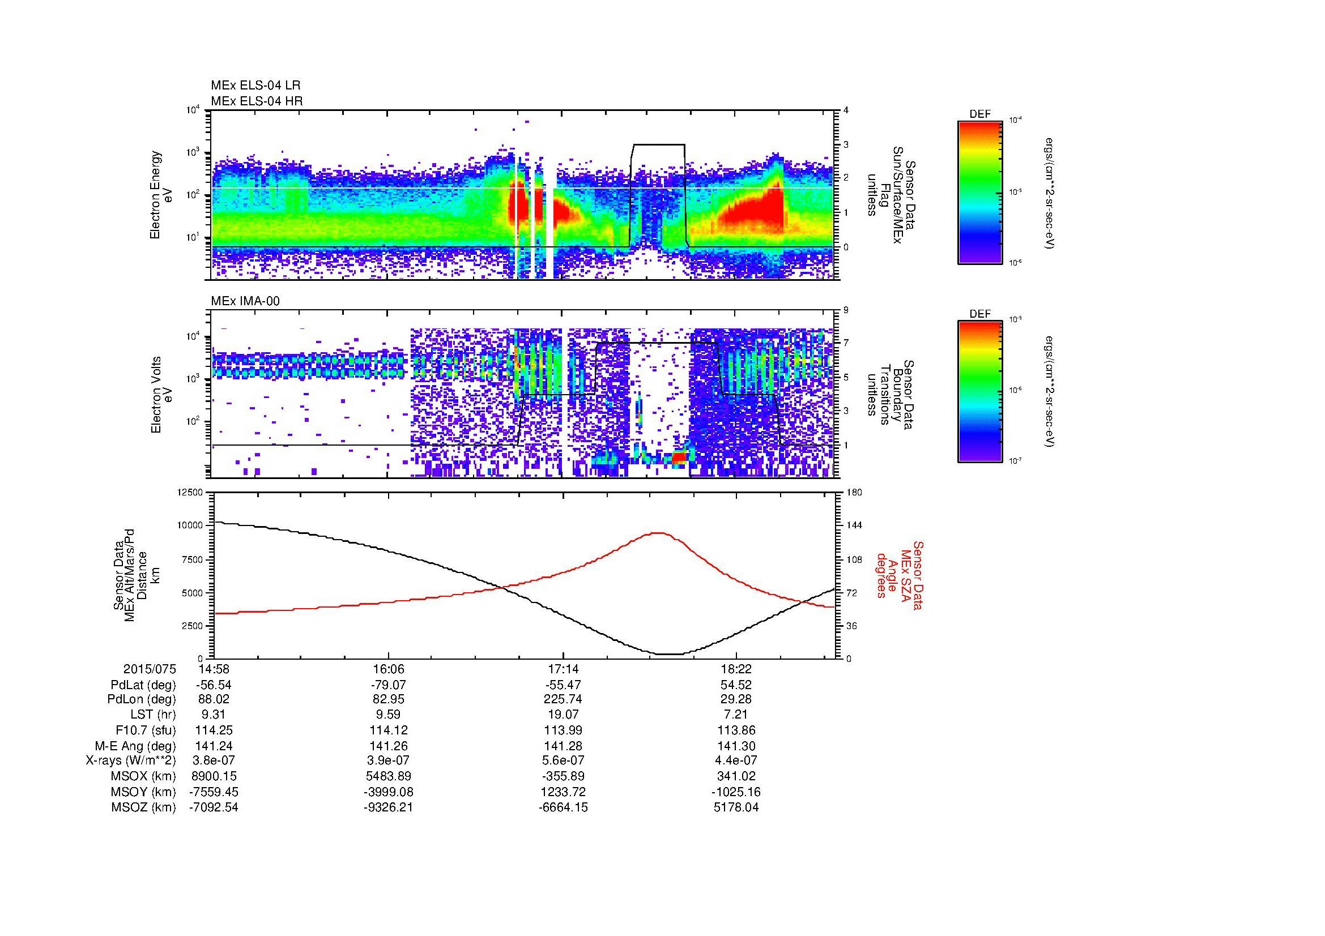
Task: Click the LST value 19.07
Action: click(x=563, y=715)
